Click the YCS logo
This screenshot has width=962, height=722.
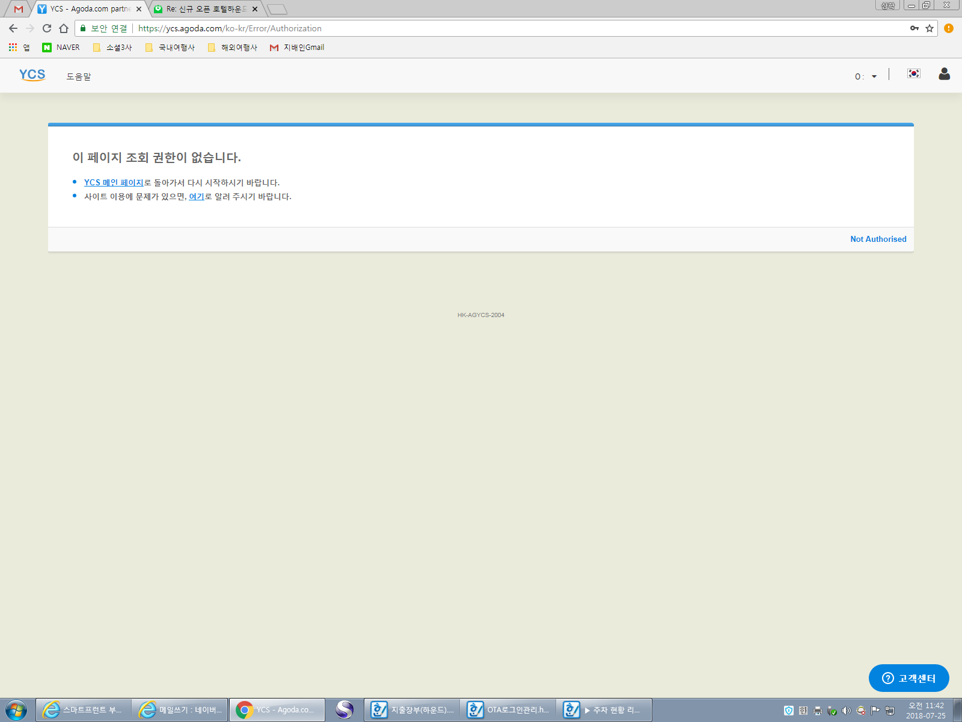(x=32, y=75)
